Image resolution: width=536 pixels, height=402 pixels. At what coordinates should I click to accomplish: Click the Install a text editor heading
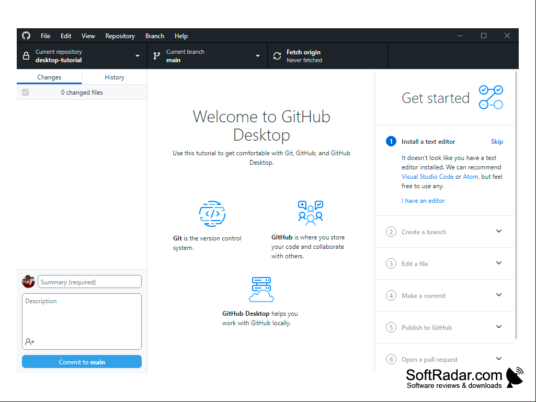428,142
